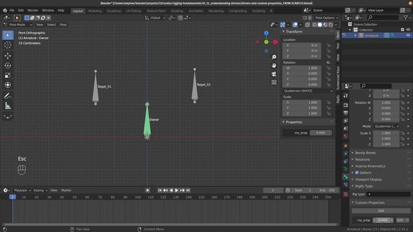The image size is (413, 232).
Task: Open the Edit menu
Action: (x=21, y=10)
